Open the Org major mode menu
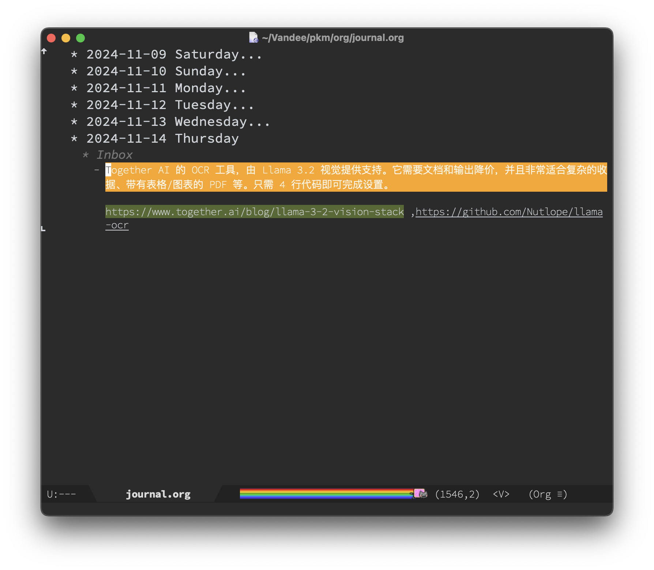 coord(548,494)
